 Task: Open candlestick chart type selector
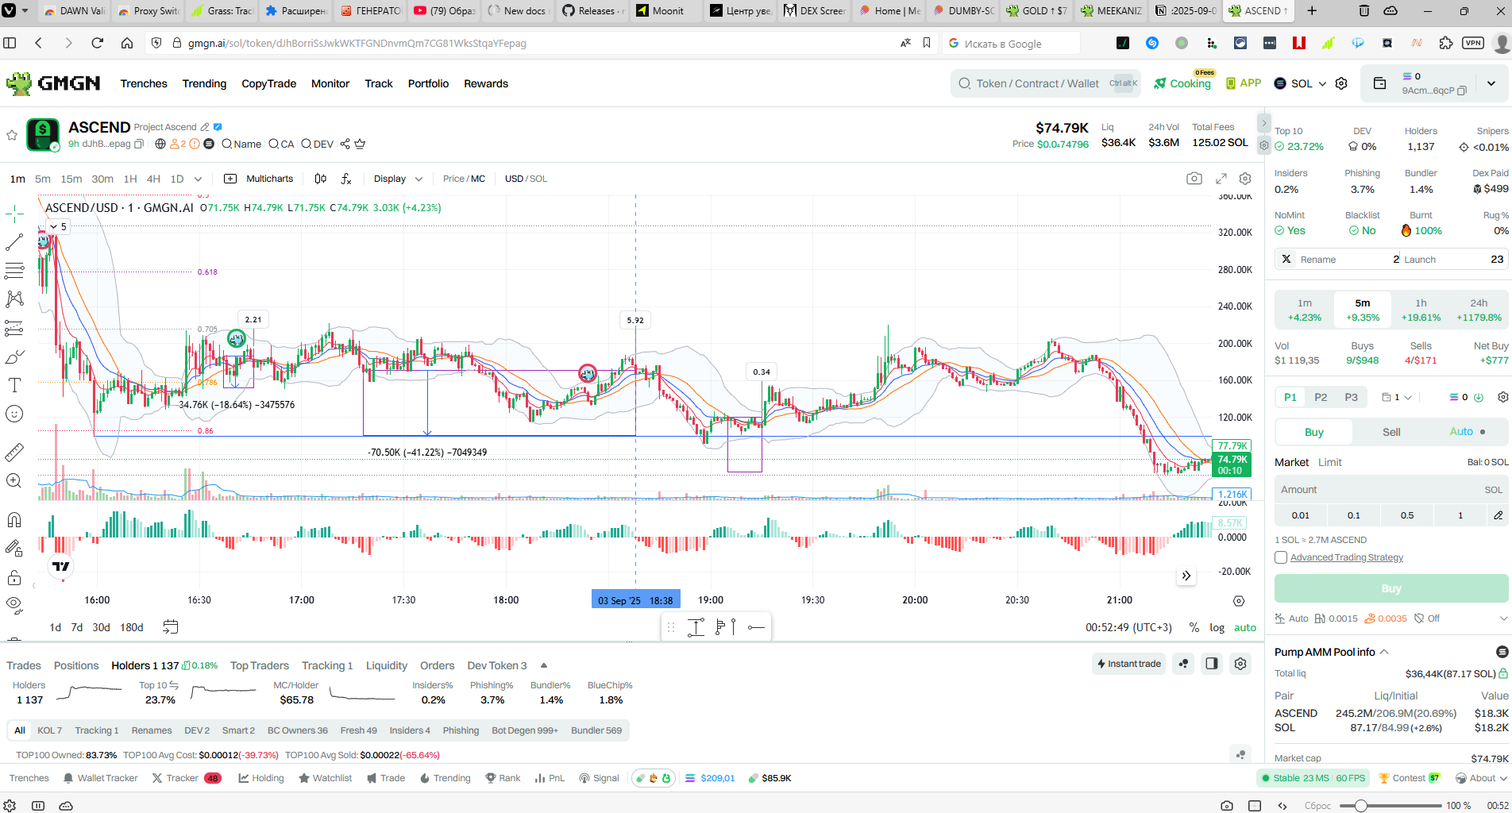coord(321,179)
